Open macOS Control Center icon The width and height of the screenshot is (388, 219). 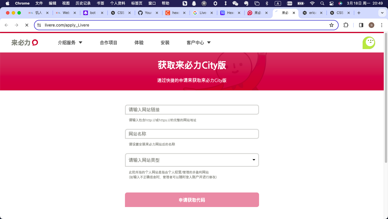click(331, 3)
